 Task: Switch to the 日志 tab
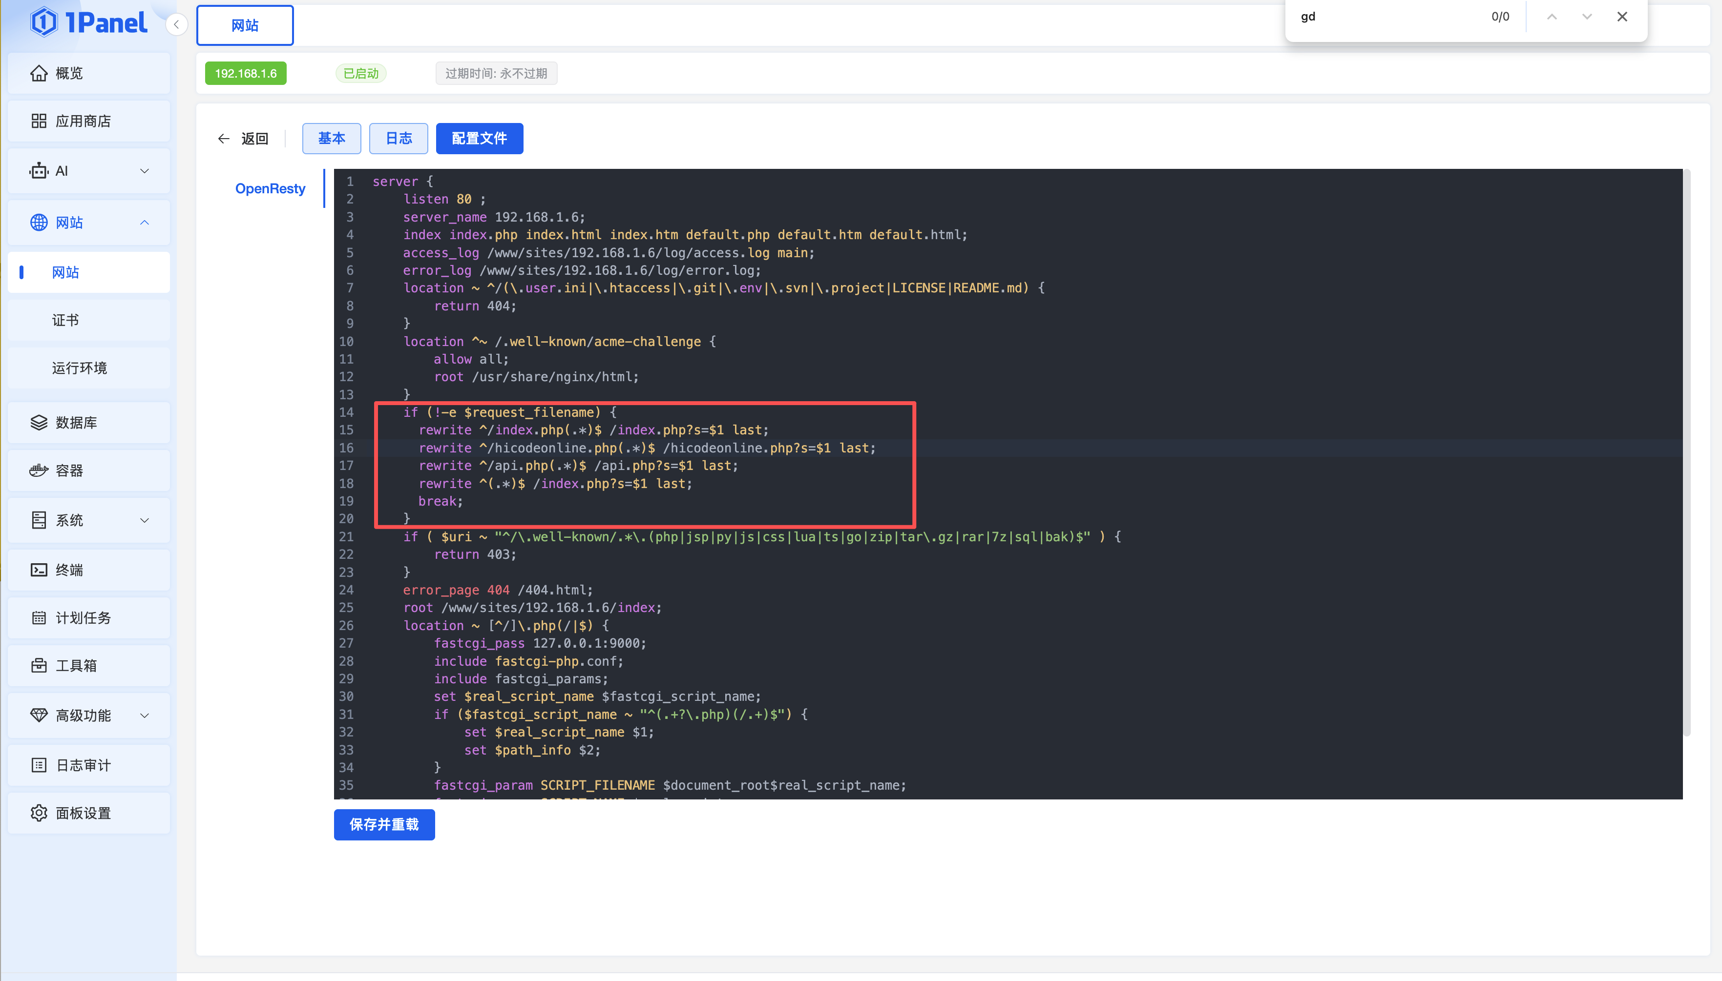[399, 138]
